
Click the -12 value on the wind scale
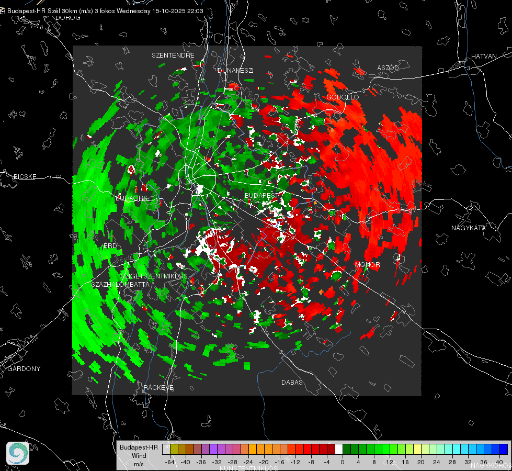tap(295, 462)
